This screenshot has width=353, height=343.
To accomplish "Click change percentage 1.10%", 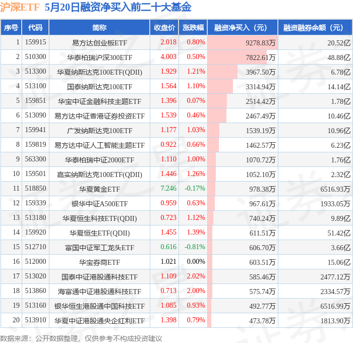I will coord(196,86).
